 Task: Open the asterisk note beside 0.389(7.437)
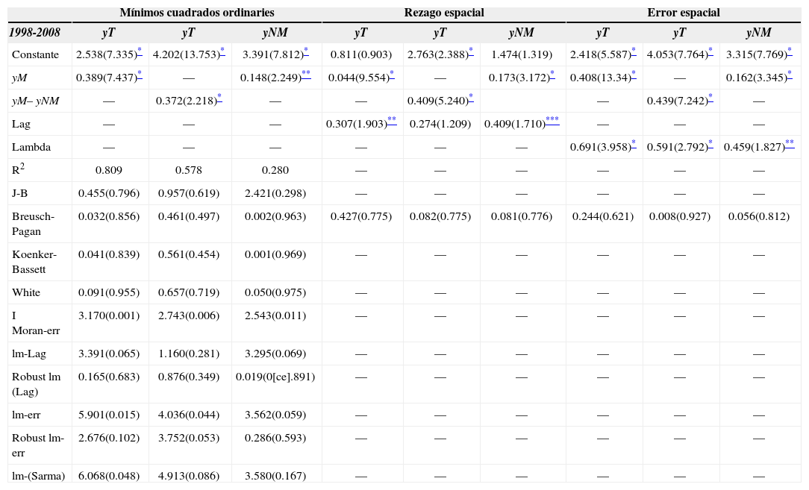pos(140,75)
